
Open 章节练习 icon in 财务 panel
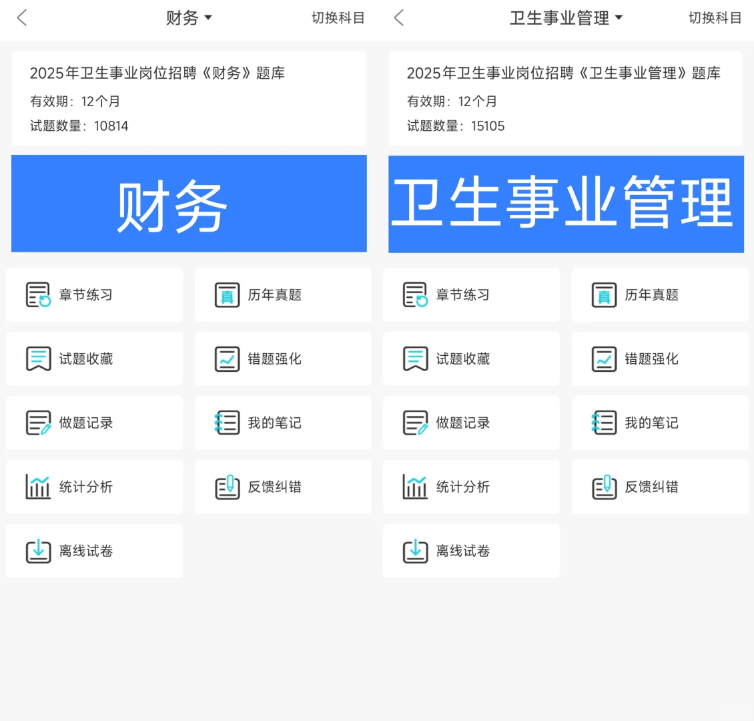(x=38, y=294)
